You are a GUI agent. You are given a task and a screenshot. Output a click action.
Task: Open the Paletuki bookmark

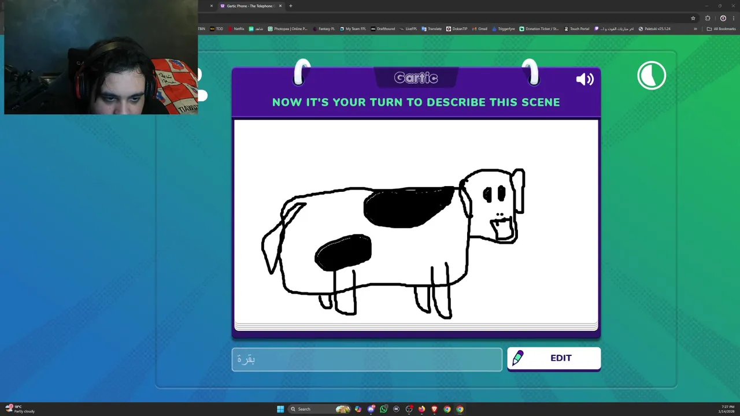click(654, 29)
